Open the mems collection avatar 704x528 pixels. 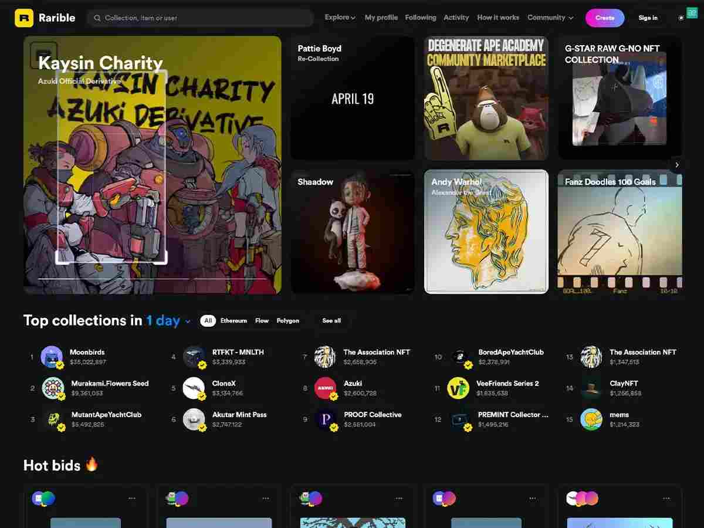click(591, 419)
